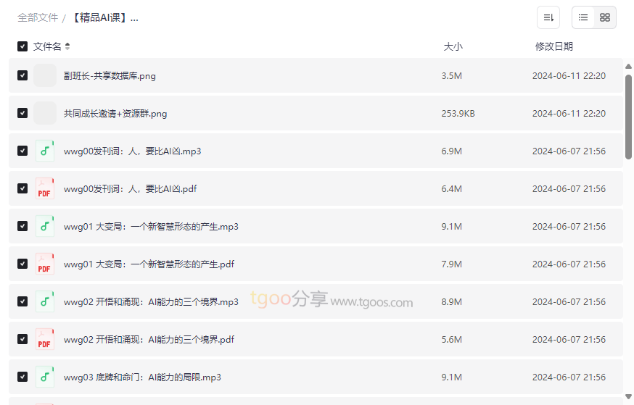Click scrollbar down arrow
634x405 pixels.
tap(628, 396)
